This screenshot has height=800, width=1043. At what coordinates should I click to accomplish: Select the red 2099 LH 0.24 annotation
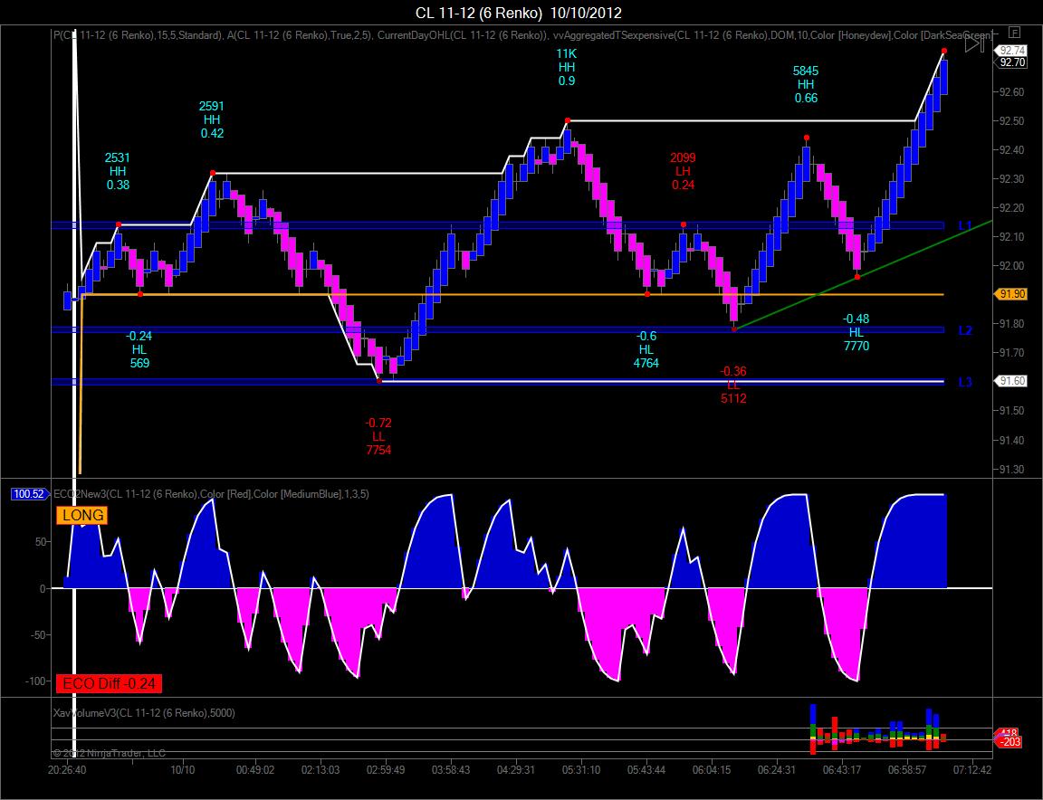[683, 172]
